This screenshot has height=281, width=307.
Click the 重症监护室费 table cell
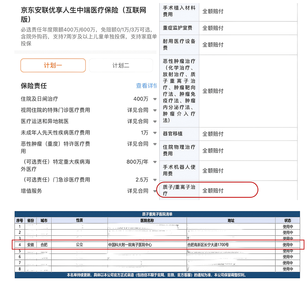[x=179, y=28]
